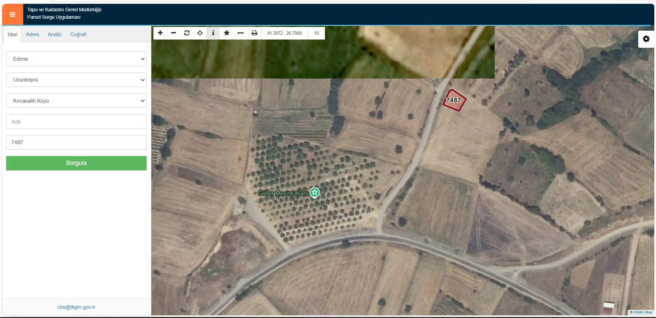Open the cbs@tkgm.gov.tr email link
Viewport: 656px width, 318px height.
click(76, 307)
